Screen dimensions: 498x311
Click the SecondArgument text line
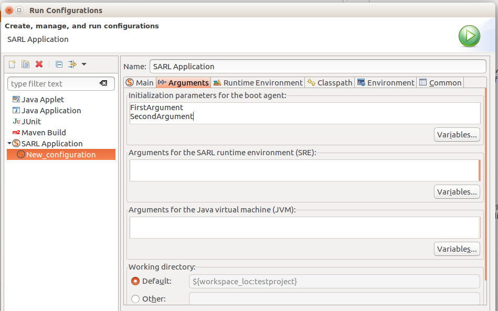click(161, 116)
